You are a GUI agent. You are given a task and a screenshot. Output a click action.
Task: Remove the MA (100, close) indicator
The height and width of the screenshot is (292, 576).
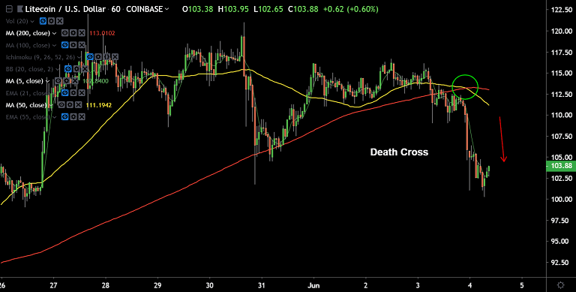82,45
